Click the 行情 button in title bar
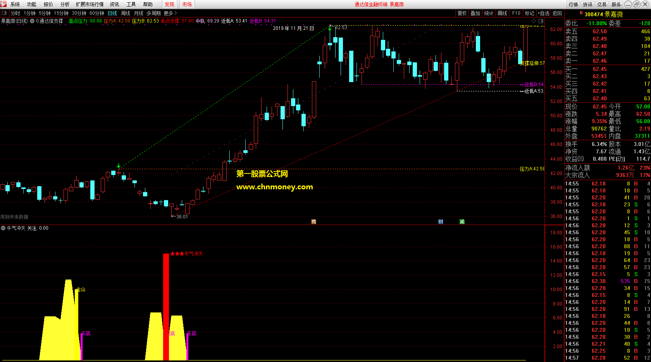Viewport: 651px width, 362px height. [573, 4]
